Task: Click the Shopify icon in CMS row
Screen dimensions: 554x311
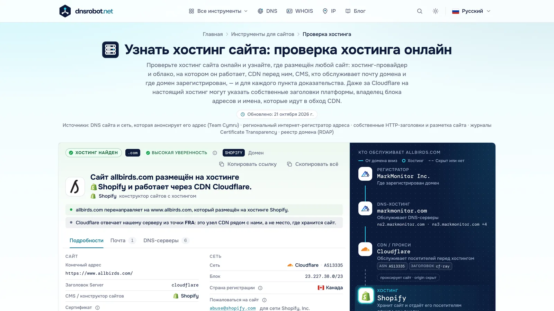Action: click(x=176, y=296)
